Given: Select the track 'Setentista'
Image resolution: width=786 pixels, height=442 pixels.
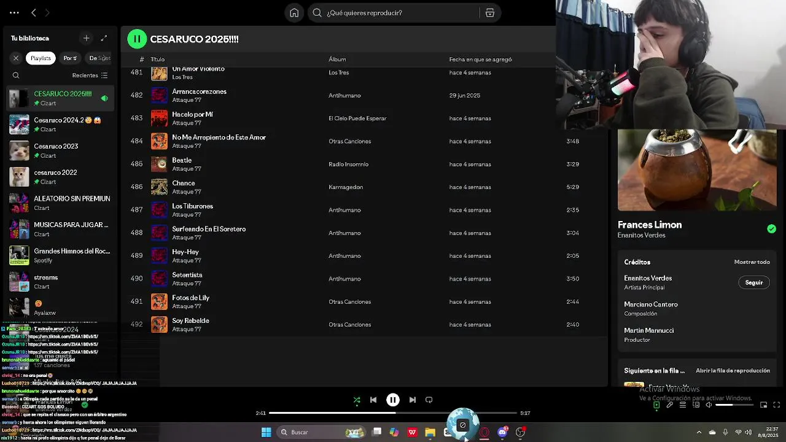Looking at the screenshot, I should click(187, 275).
